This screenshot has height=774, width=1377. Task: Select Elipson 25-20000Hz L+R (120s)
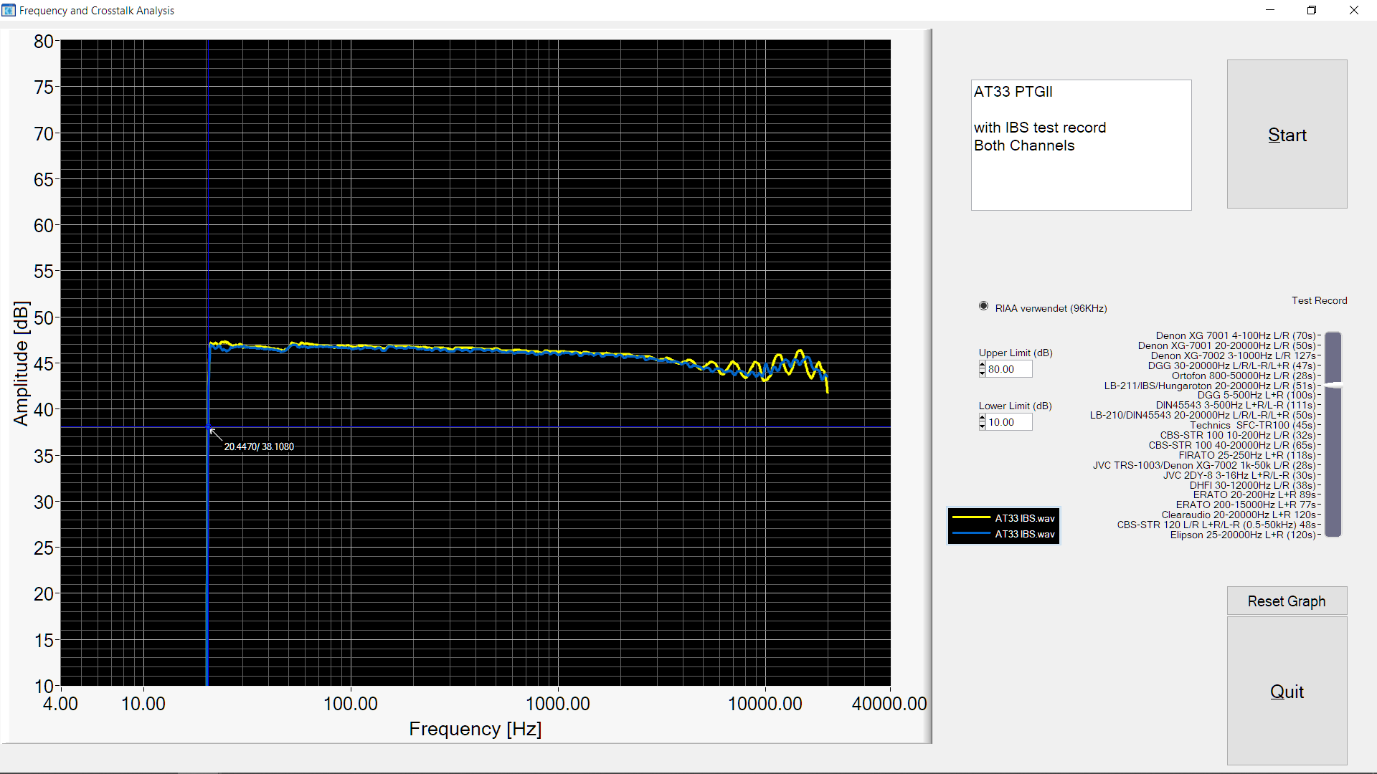pyautogui.click(x=1244, y=535)
